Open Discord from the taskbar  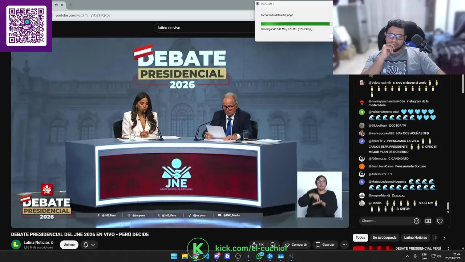coord(217,256)
